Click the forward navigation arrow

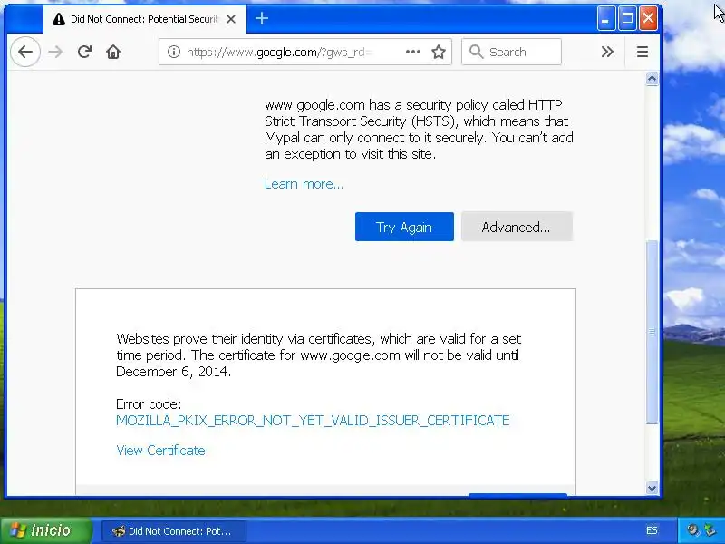click(55, 52)
